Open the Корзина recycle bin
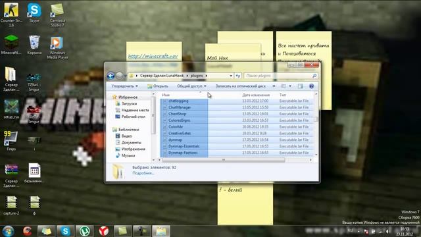421x237 pixels. click(x=34, y=44)
